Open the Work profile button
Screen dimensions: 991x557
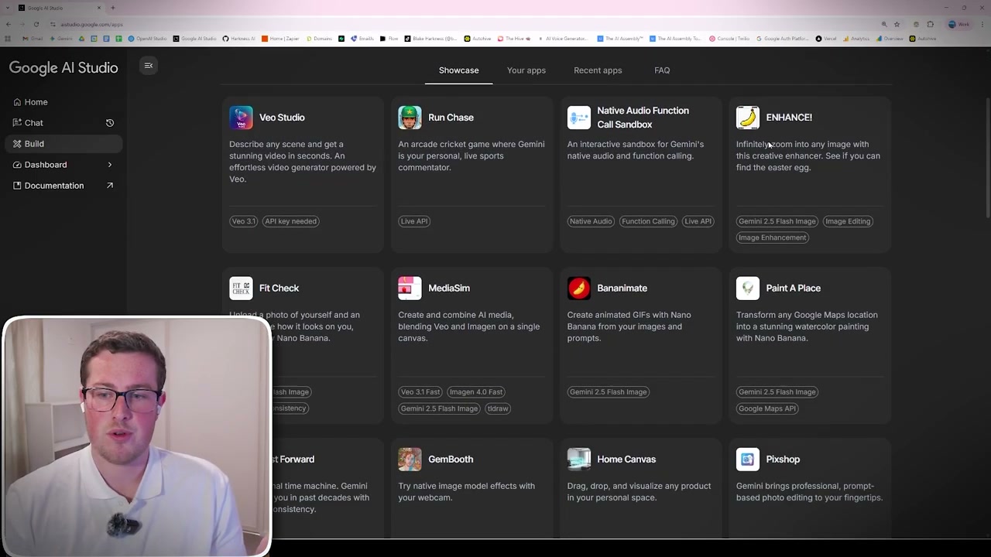click(x=958, y=24)
